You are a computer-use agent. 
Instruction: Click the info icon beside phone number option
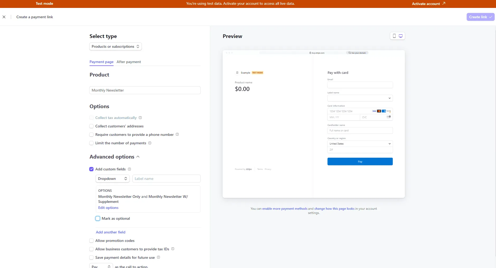point(177,135)
